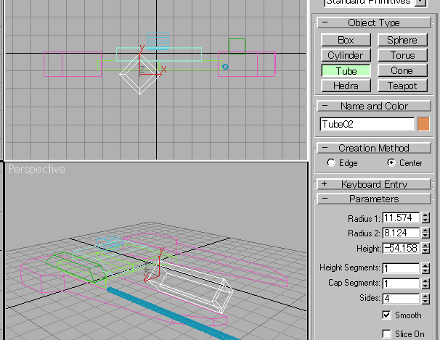Choose the Hedra object type
440x340 pixels.
(x=346, y=86)
